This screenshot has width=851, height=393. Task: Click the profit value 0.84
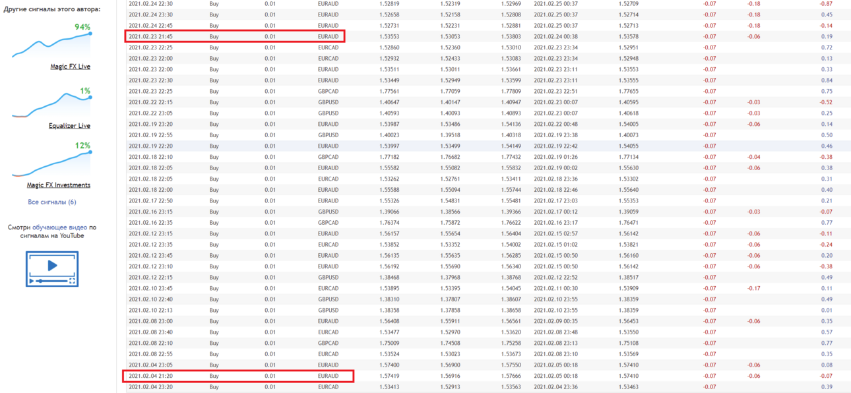coord(827,80)
